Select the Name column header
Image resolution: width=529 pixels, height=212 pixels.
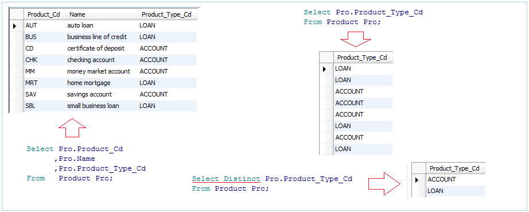[x=102, y=14]
